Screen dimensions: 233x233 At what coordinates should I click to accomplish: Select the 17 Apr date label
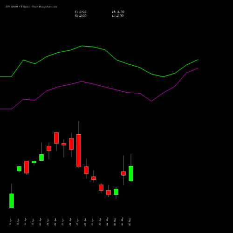(x=33, y=222)
